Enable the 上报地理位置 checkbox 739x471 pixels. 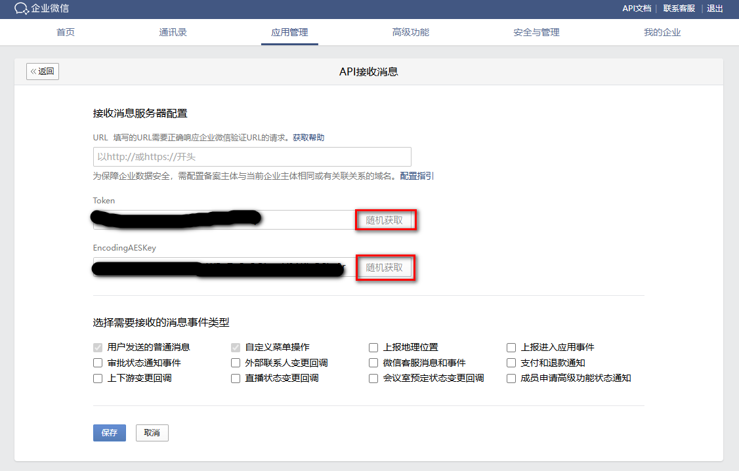[373, 347]
